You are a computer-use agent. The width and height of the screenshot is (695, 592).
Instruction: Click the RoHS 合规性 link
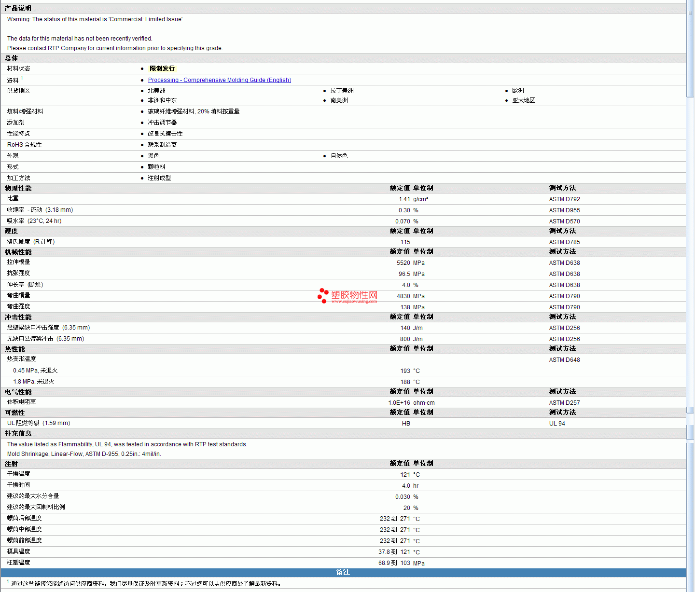pyautogui.click(x=24, y=145)
